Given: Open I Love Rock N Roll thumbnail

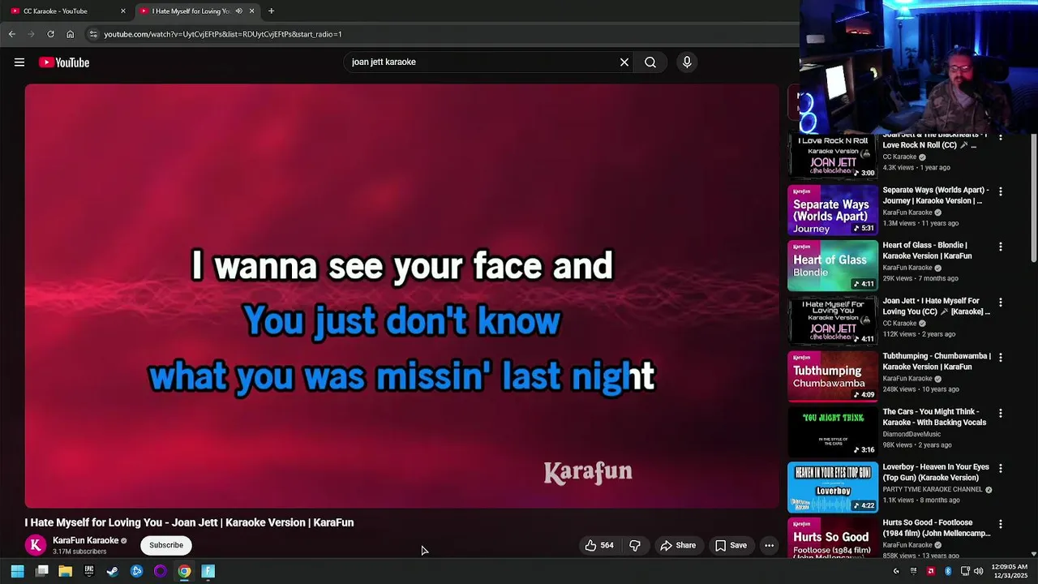Looking at the screenshot, I should (x=833, y=156).
